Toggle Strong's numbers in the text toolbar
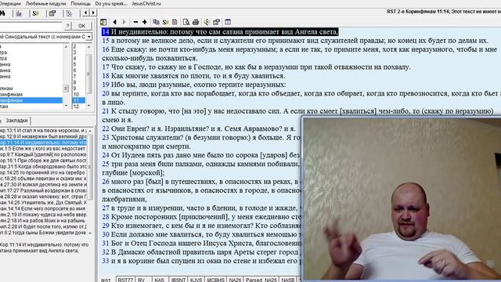The height and width of the screenshot is (282, 501). 165,22
